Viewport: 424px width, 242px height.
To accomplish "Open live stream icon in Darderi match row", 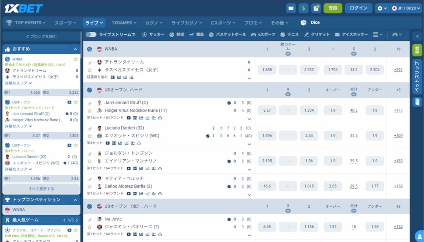I will (x=108, y=143).
